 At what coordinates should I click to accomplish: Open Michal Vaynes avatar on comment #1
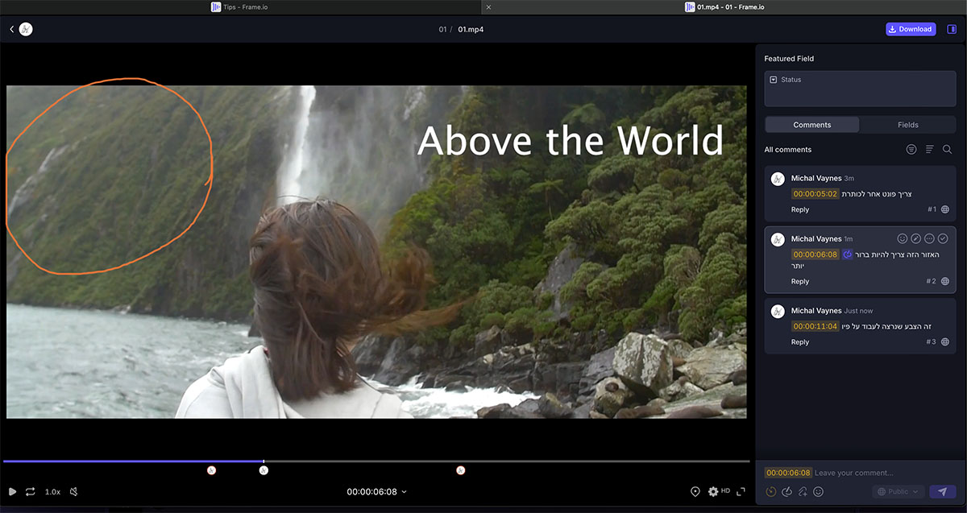tap(778, 179)
